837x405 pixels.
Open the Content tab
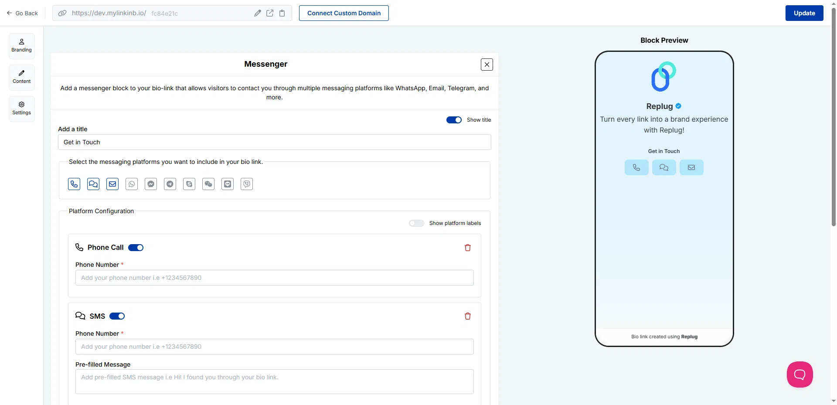pos(22,77)
